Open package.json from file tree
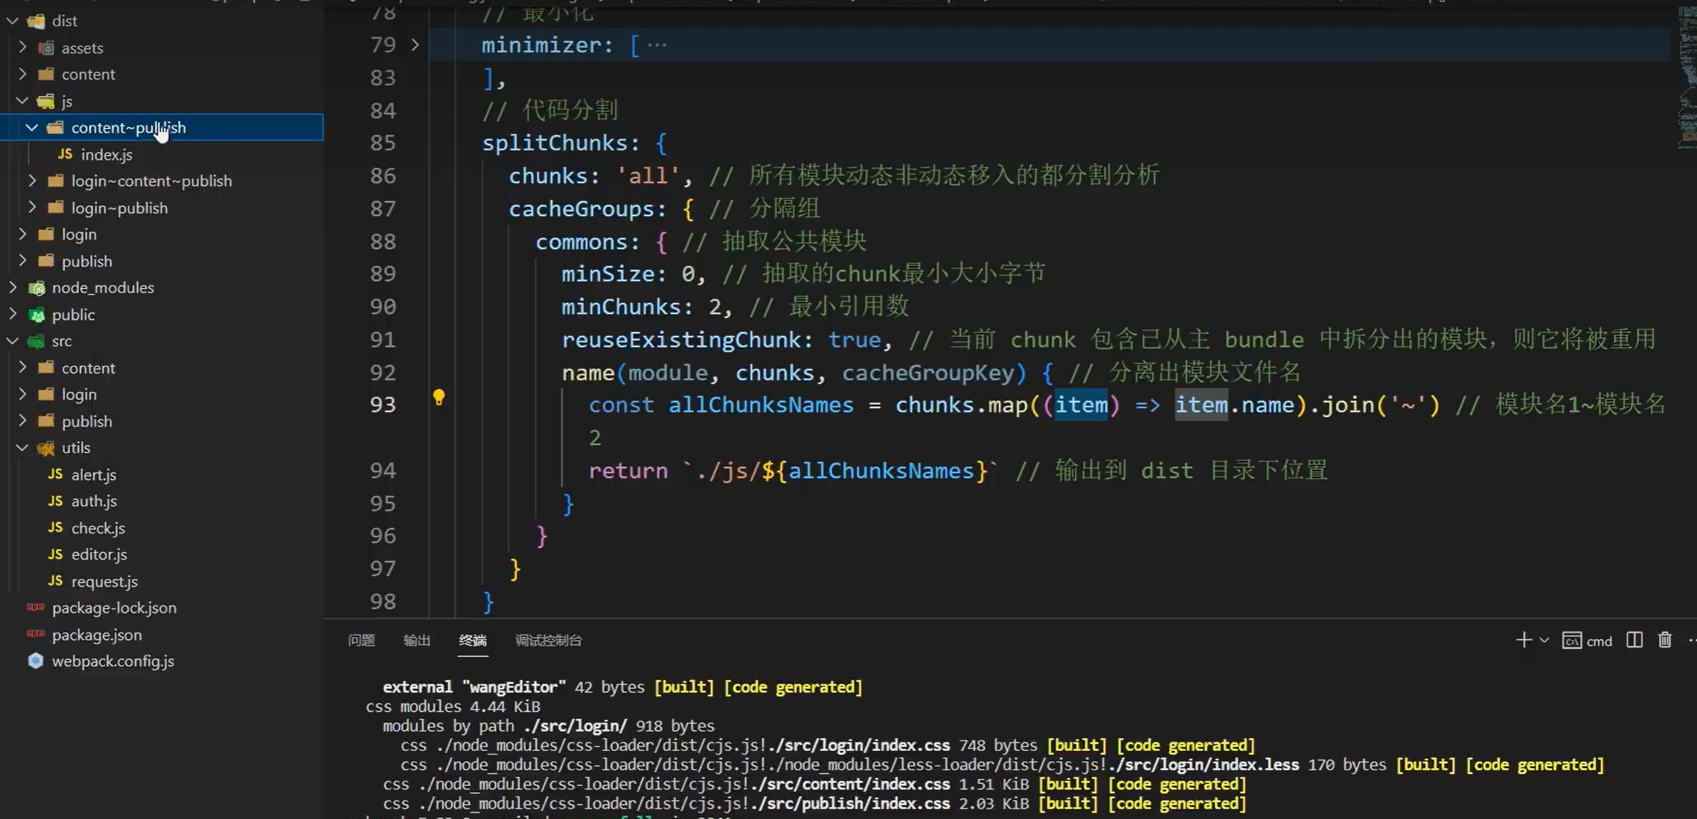Image resolution: width=1697 pixels, height=819 pixels. (97, 634)
